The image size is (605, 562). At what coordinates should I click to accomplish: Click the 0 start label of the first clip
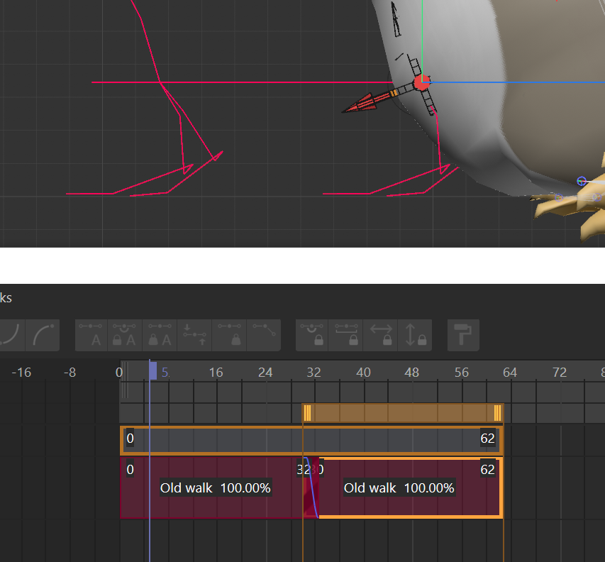coord(130,469)
